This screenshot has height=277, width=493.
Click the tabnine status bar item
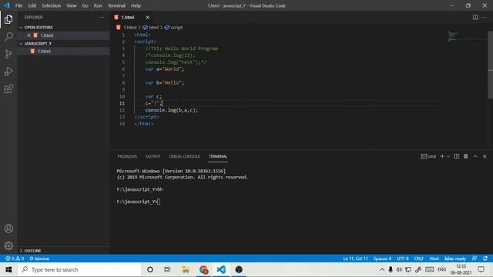point(39,259)
